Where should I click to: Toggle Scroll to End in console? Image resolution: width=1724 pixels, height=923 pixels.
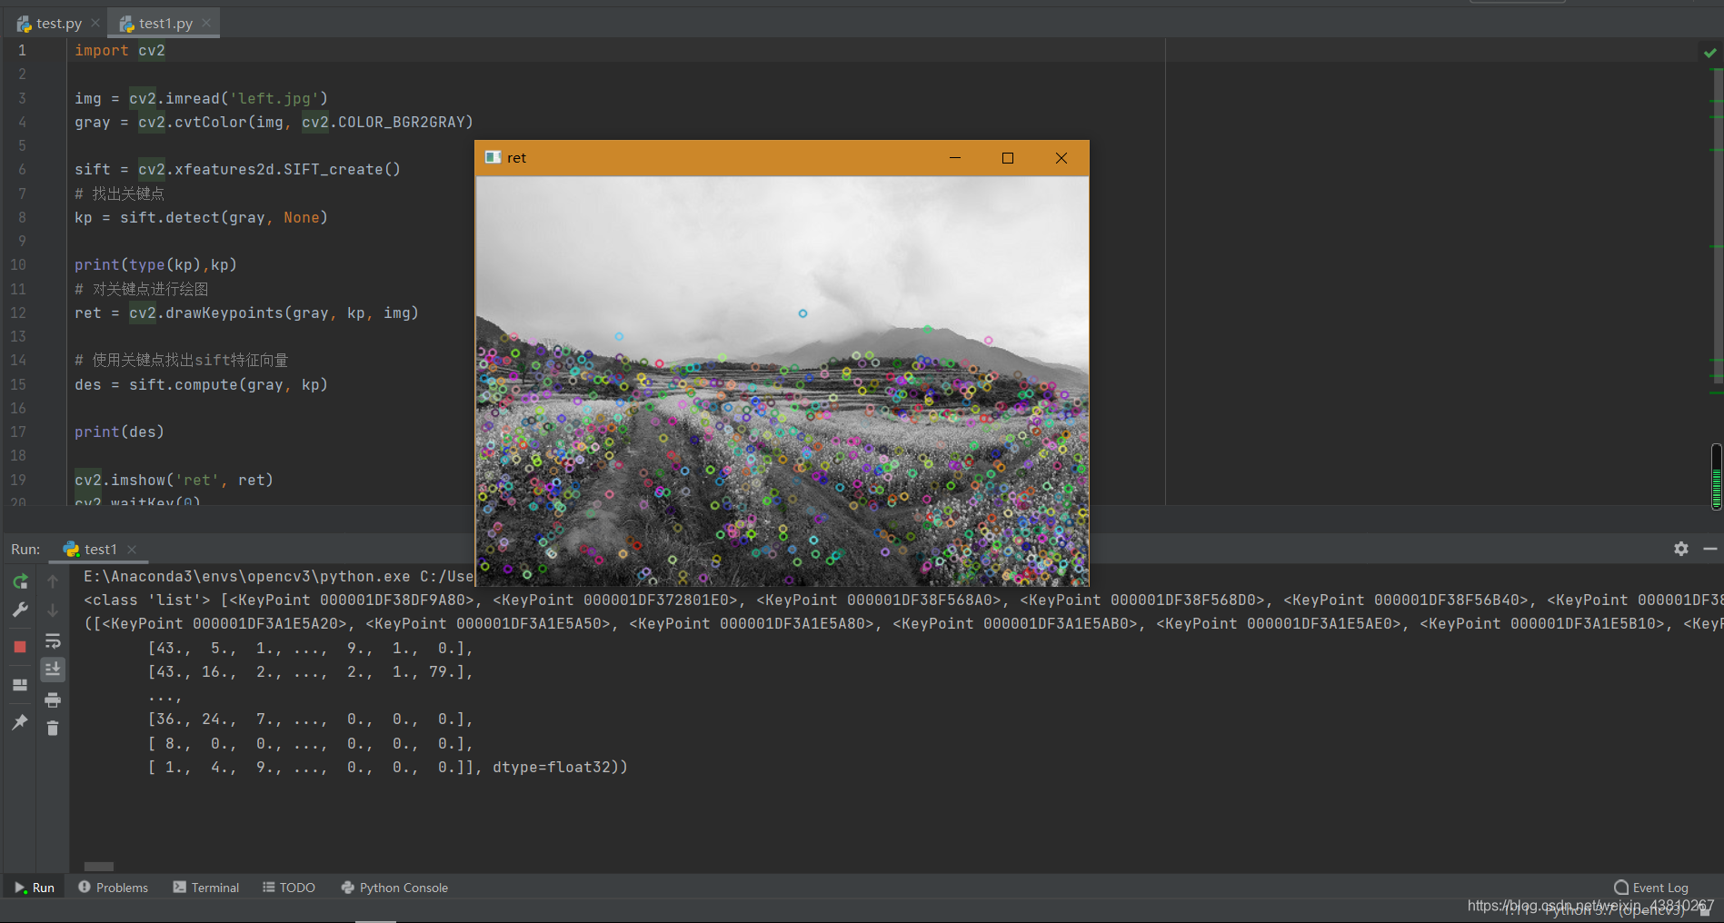coord(52,670)
